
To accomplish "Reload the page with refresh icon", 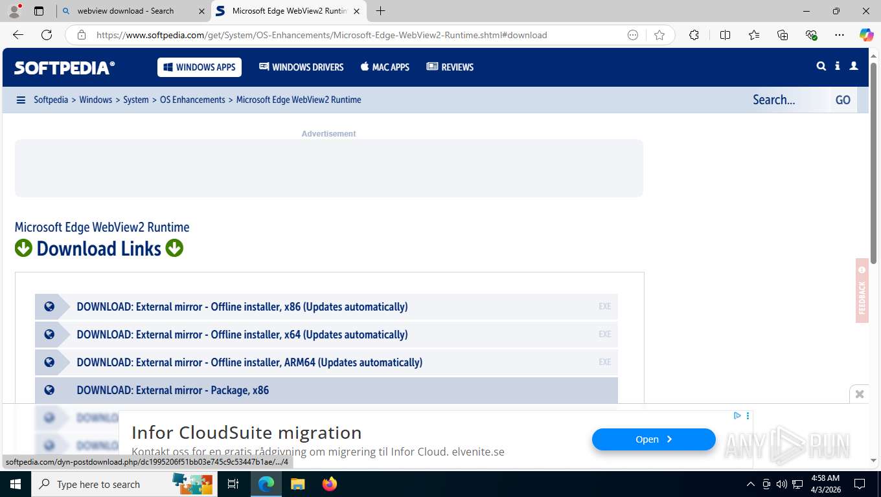I will [47, 35].
